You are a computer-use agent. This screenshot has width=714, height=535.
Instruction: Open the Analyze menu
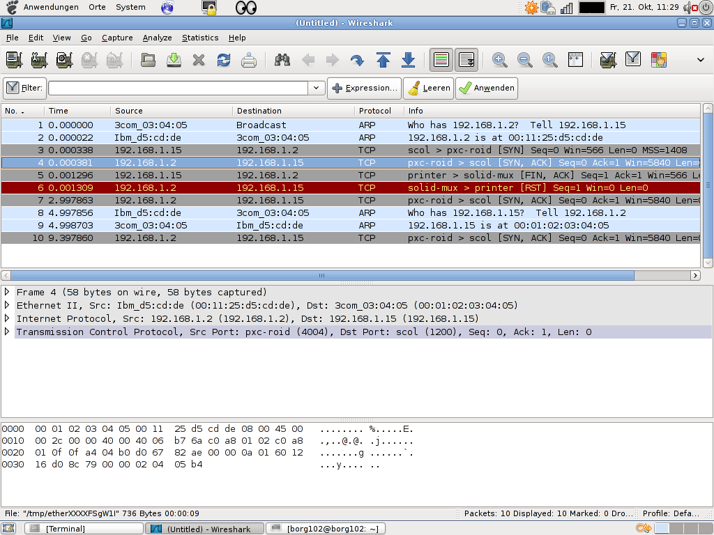pyautogui.click(x=157, y=38)
